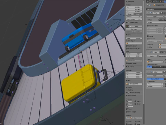Viewport: 166px width, 125px height.
Task: Uncheck the Faces overlay checkbox
Action: [x=127, y=101]
